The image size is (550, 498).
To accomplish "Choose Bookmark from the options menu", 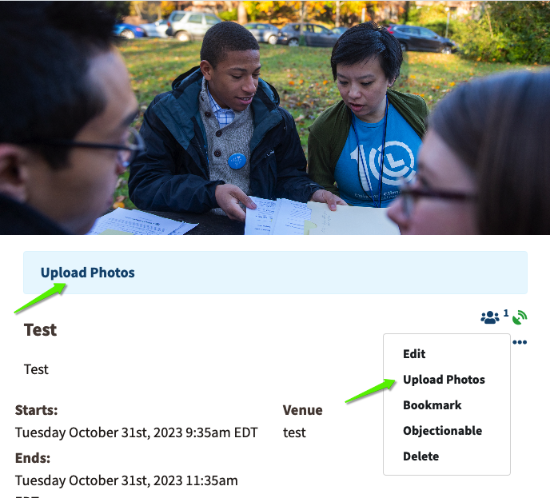I will point(432,405).
